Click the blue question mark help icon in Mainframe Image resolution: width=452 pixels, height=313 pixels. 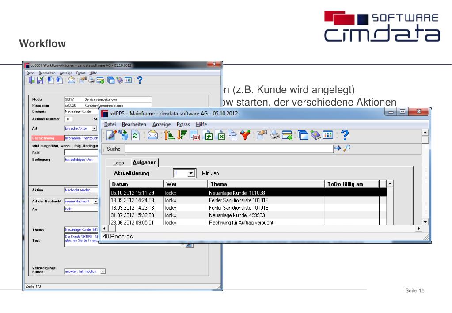pyautogui.click(x=345, y=135)
